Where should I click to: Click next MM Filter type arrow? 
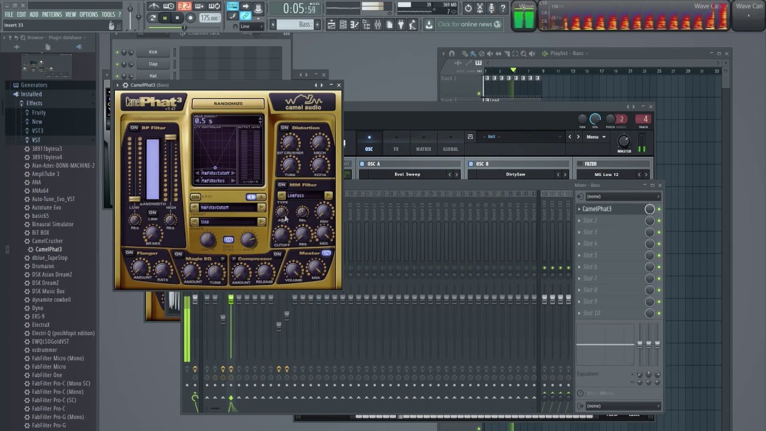tap(329, 196)
